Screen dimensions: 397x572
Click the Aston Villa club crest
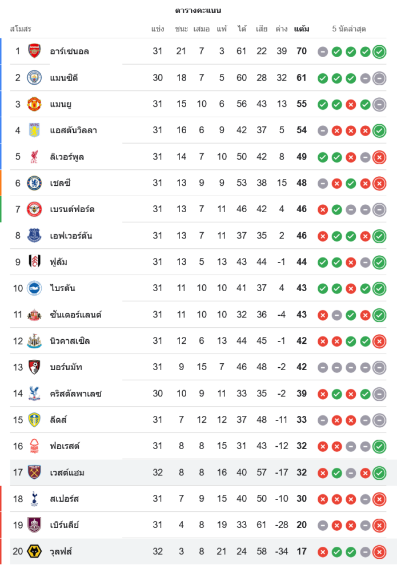(x=34, y=130)
